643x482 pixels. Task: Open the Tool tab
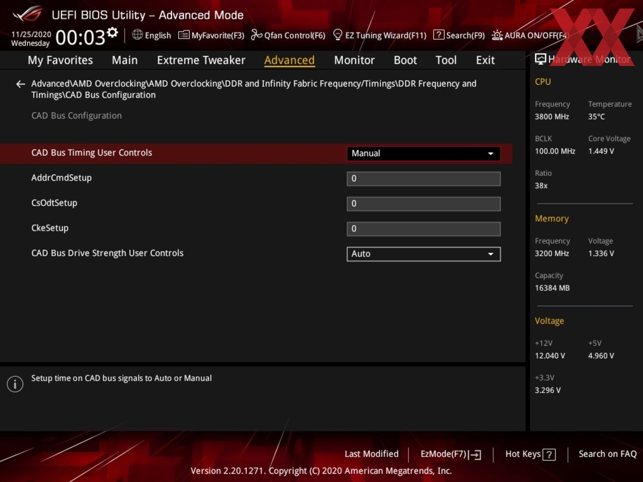[x=446, y=60]
